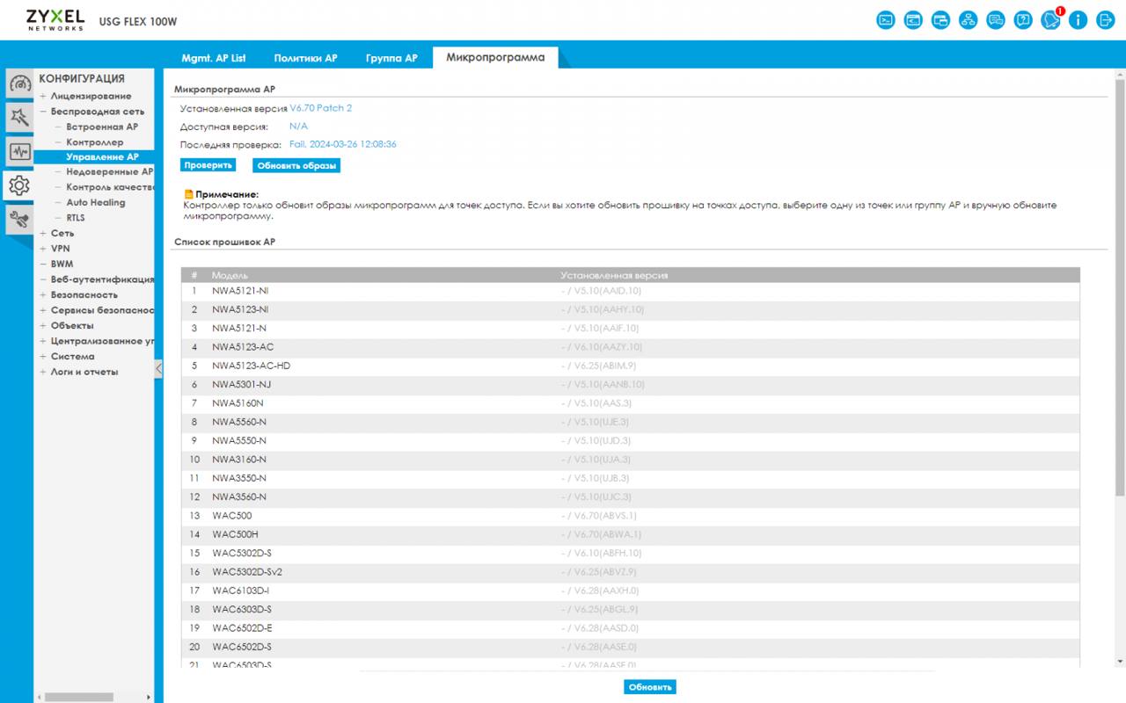Open Недоверенные AP in the navigation tree
Screen dimensions: 1126x703
pyautogui.click(x=110, y=172)
